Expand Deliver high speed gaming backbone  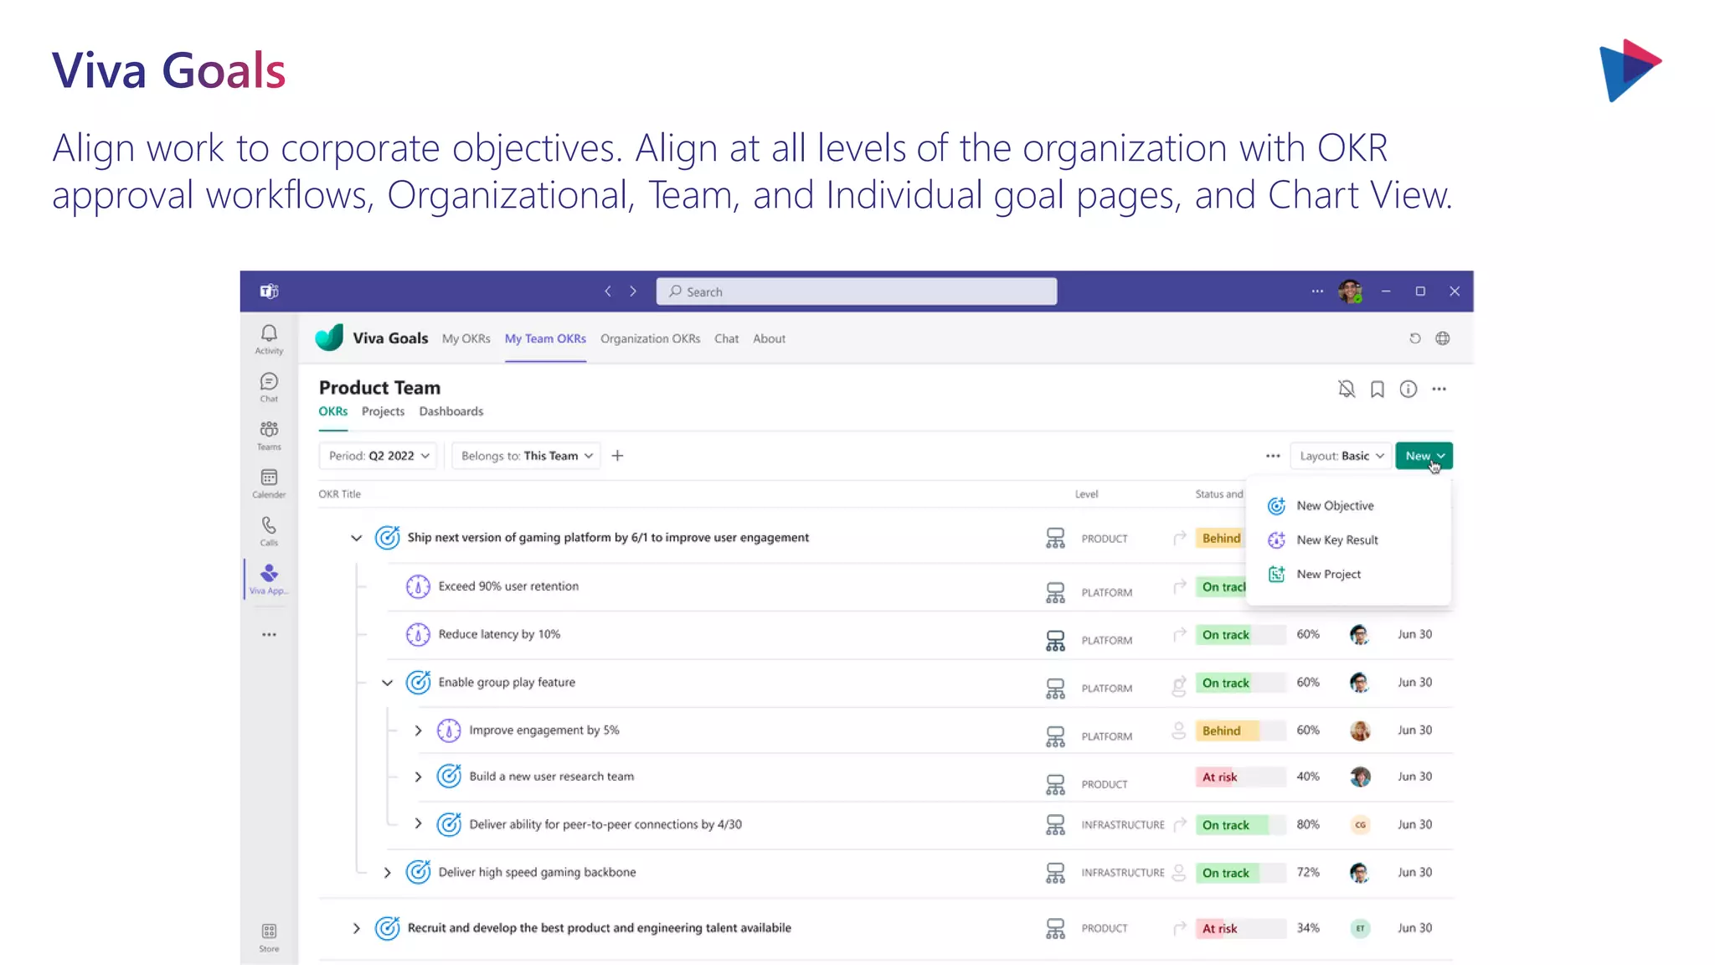[387, 873]
